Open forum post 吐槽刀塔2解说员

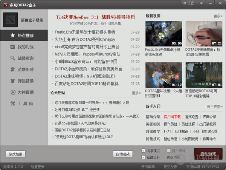tap(77, 110)
